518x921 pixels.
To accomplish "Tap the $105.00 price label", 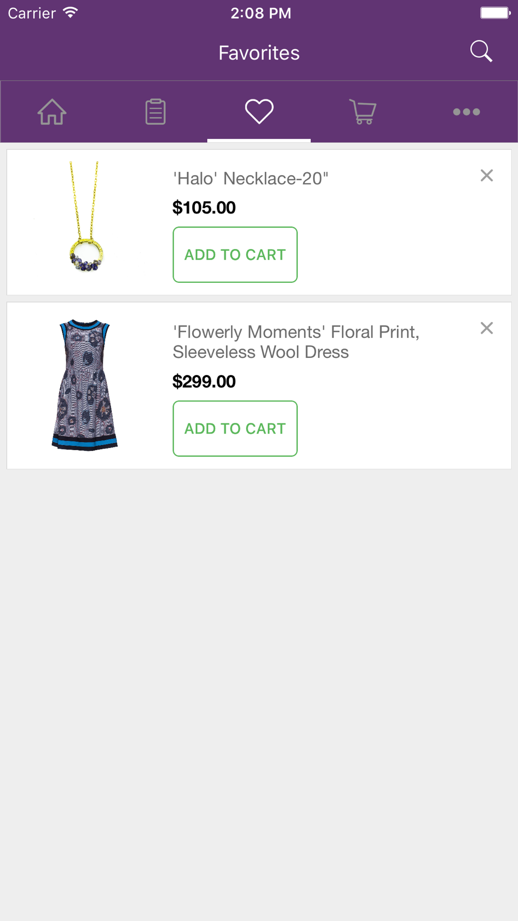I will [204, 208].
